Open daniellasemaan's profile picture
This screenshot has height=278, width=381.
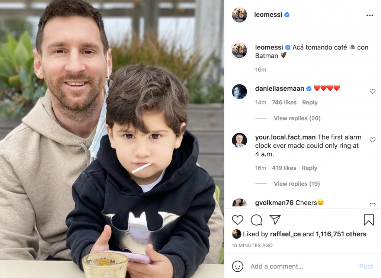point(239,92)
